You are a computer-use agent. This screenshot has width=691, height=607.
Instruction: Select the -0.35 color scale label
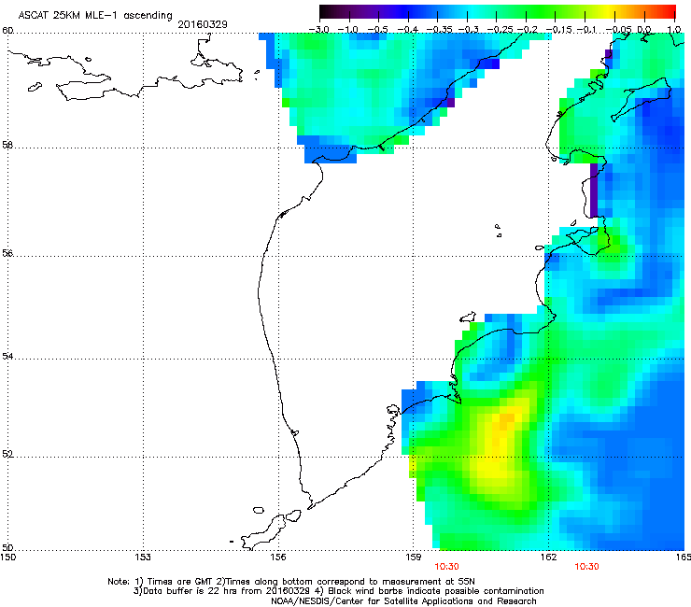click(x=439, y=30)
